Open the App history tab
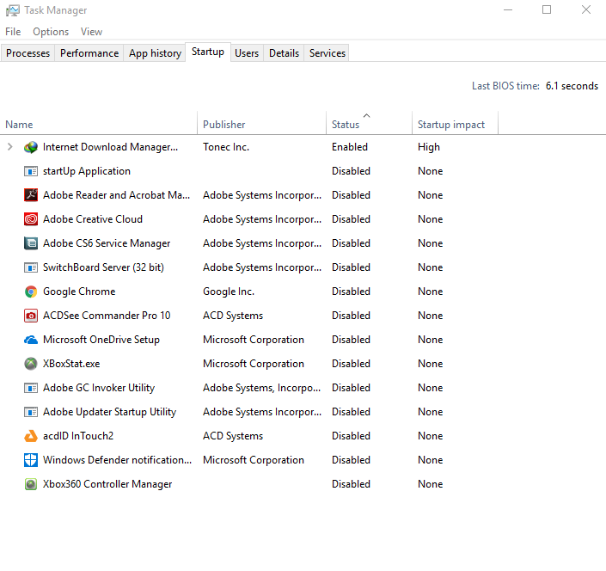 [x=155, y=53]
